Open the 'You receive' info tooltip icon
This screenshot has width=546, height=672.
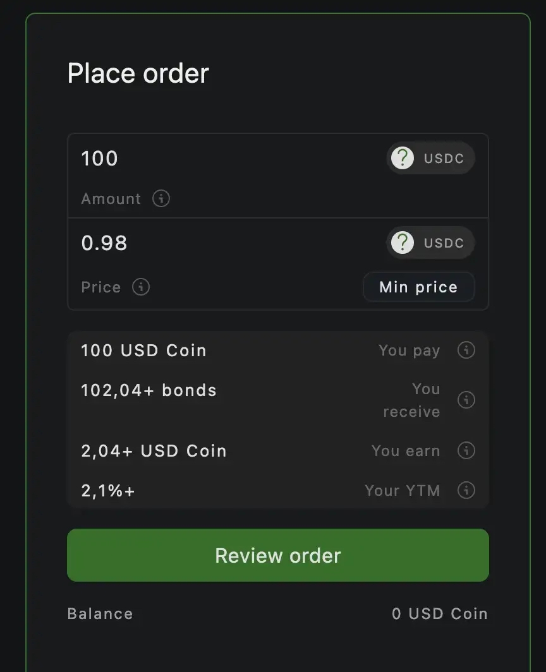click(x=466, y=400)
